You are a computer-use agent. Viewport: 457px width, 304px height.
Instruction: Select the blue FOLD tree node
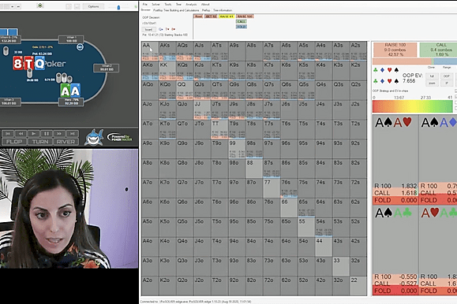[242, 27]
